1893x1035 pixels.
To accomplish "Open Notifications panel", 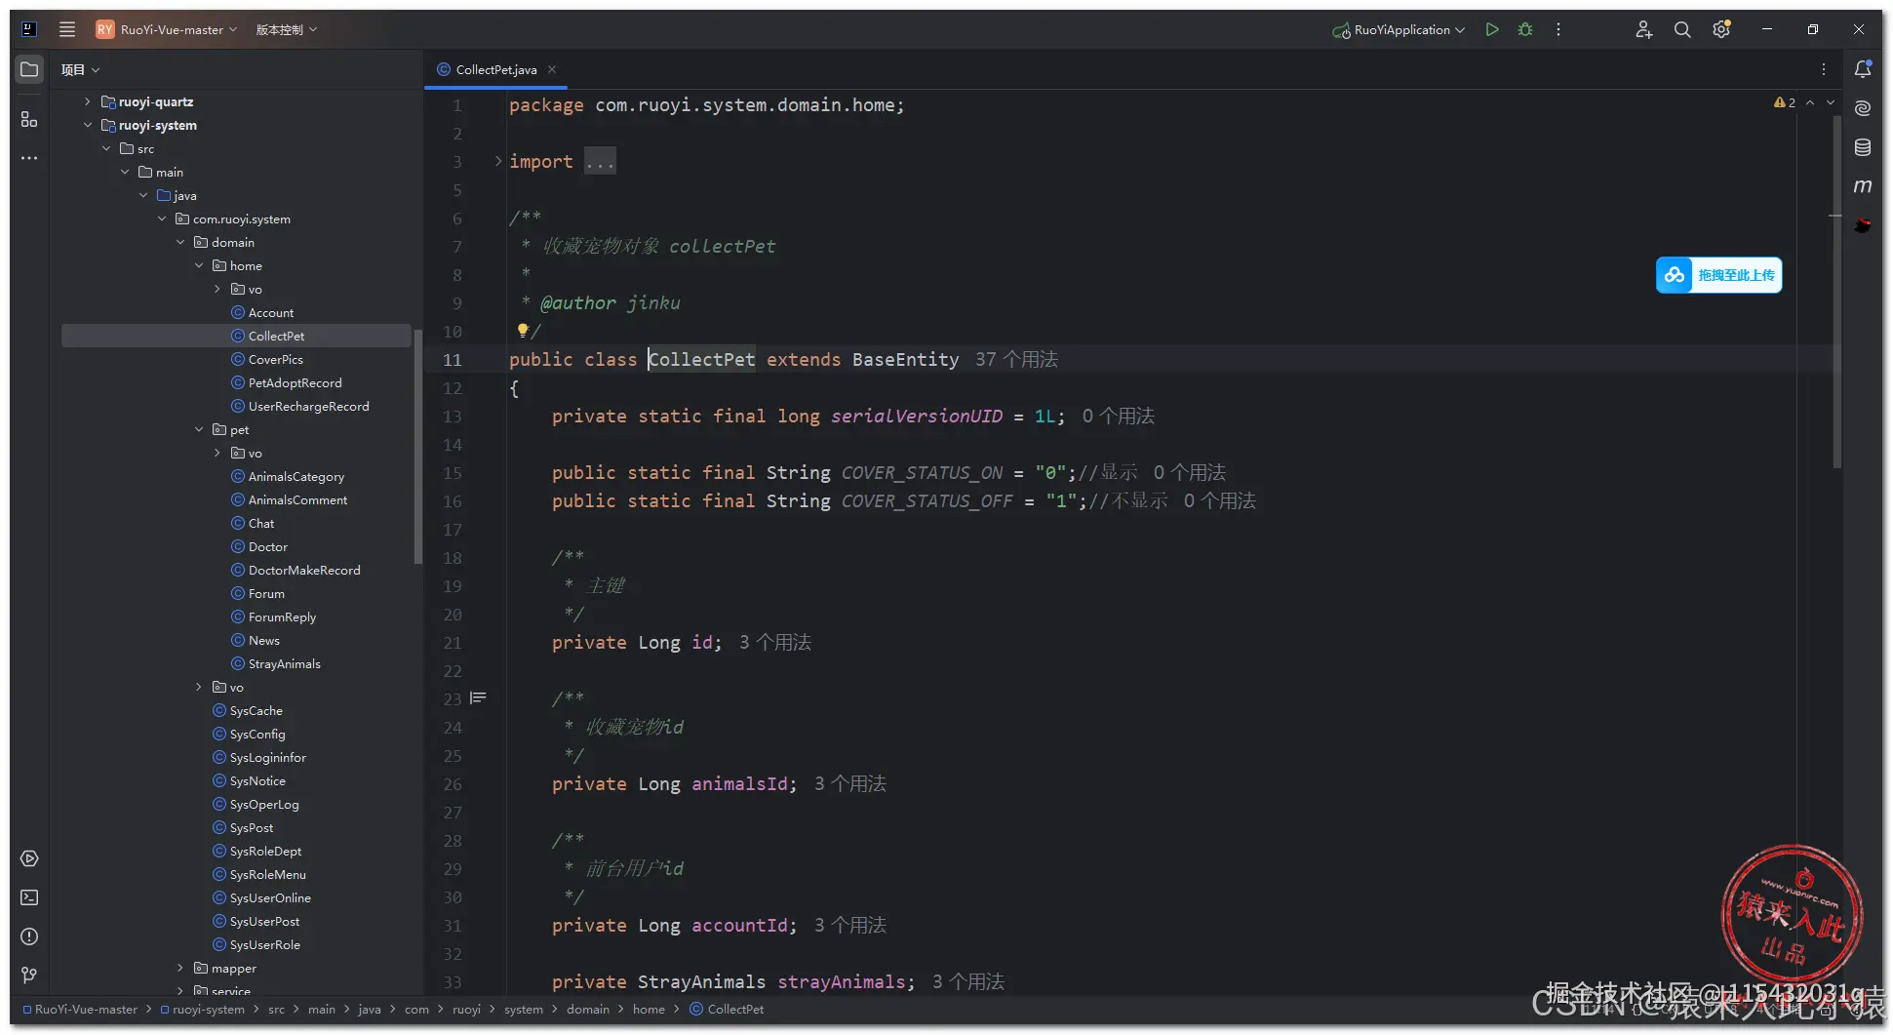I will [1863, 69].
